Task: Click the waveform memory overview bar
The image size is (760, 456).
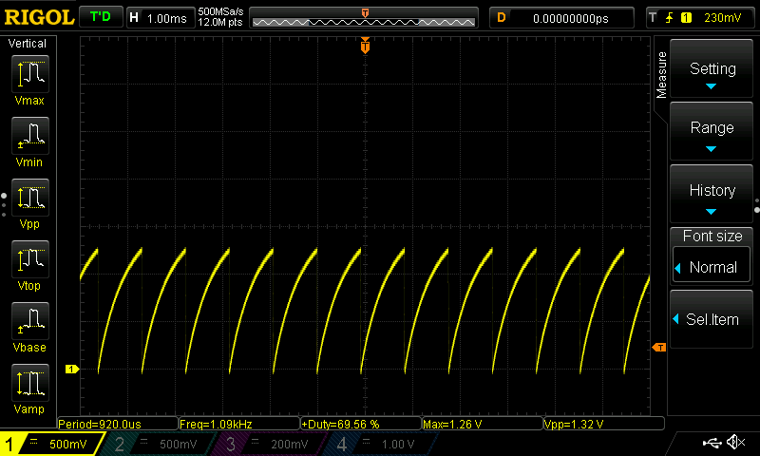Action: pos(364,18)
